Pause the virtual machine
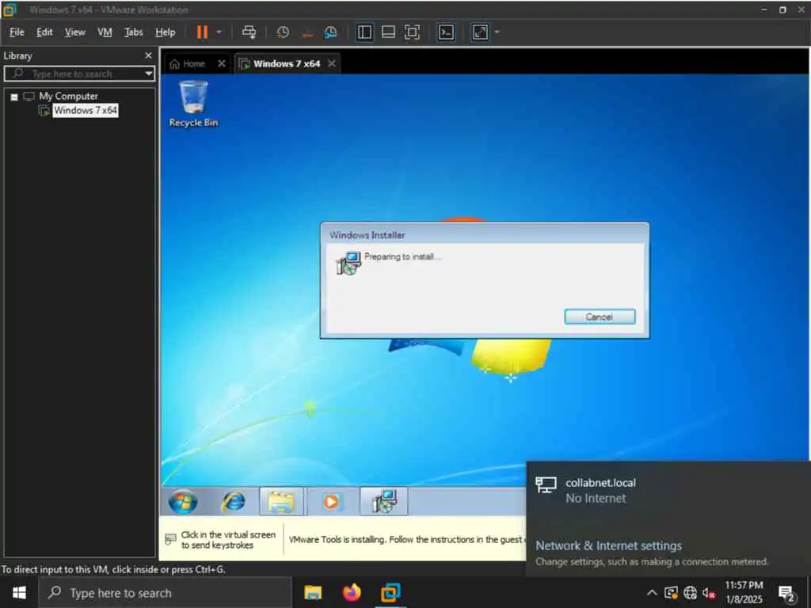The image size is (811, 608). [x=202, y=32]
